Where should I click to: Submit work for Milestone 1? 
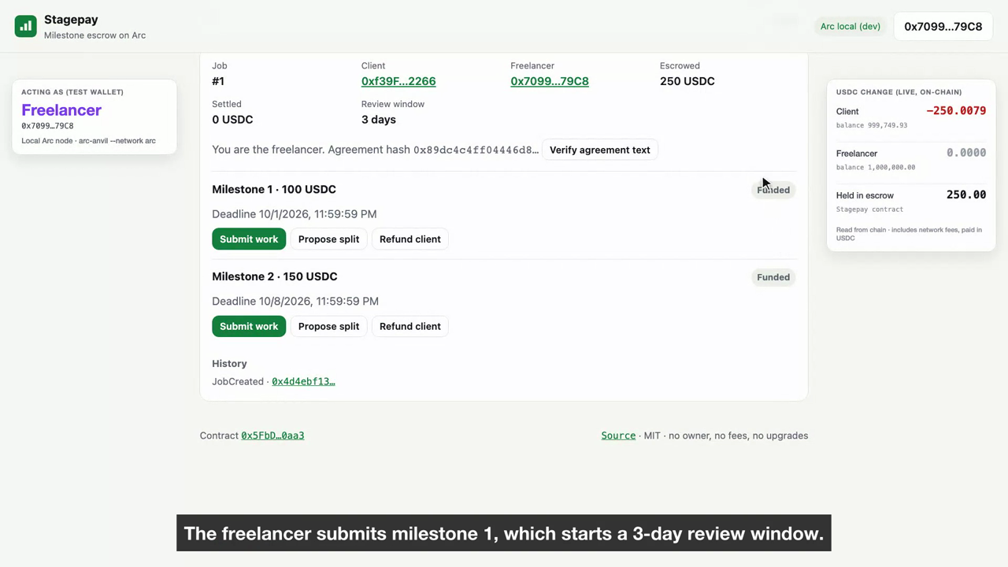pyautogui.click(x=249, y=239)
